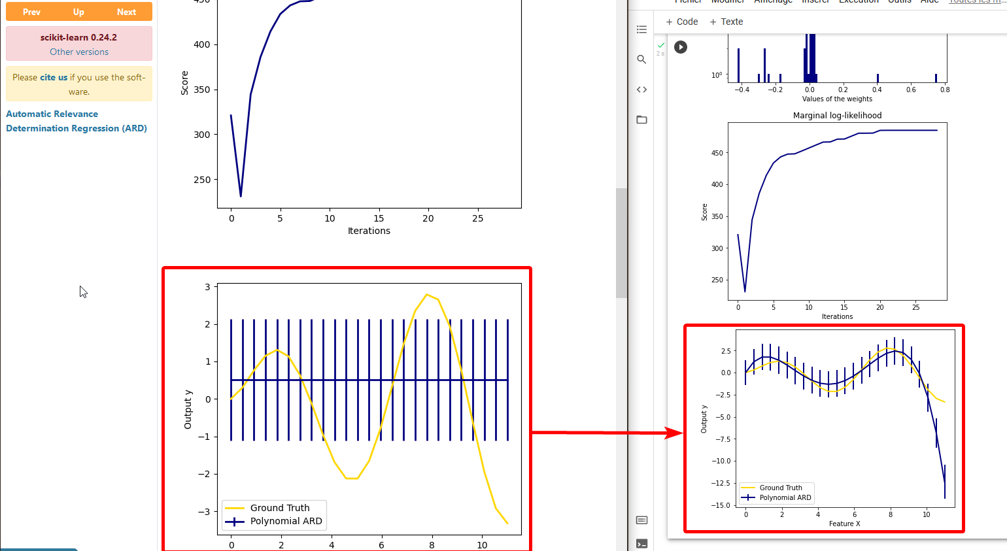
Task: Follow the 'cite us' link
Action: (54, 77)
